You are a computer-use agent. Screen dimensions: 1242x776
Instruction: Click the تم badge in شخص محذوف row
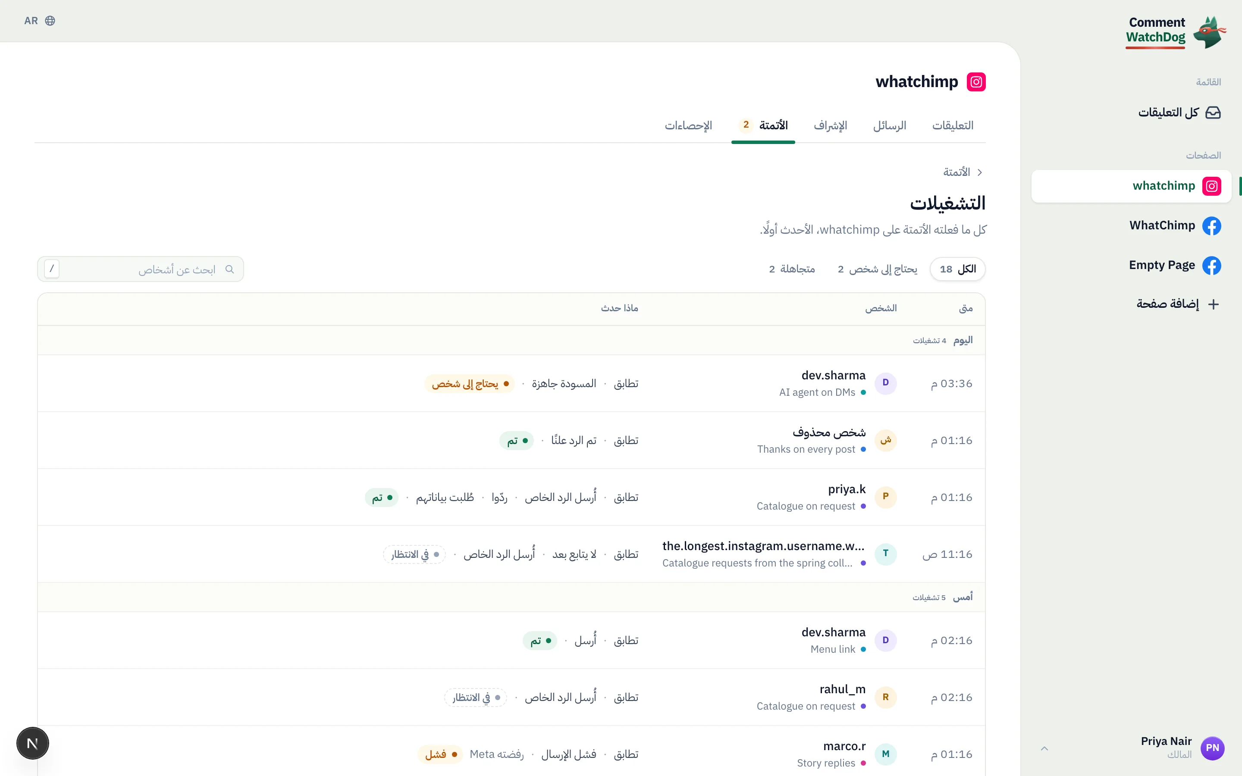tap(517, 440)
